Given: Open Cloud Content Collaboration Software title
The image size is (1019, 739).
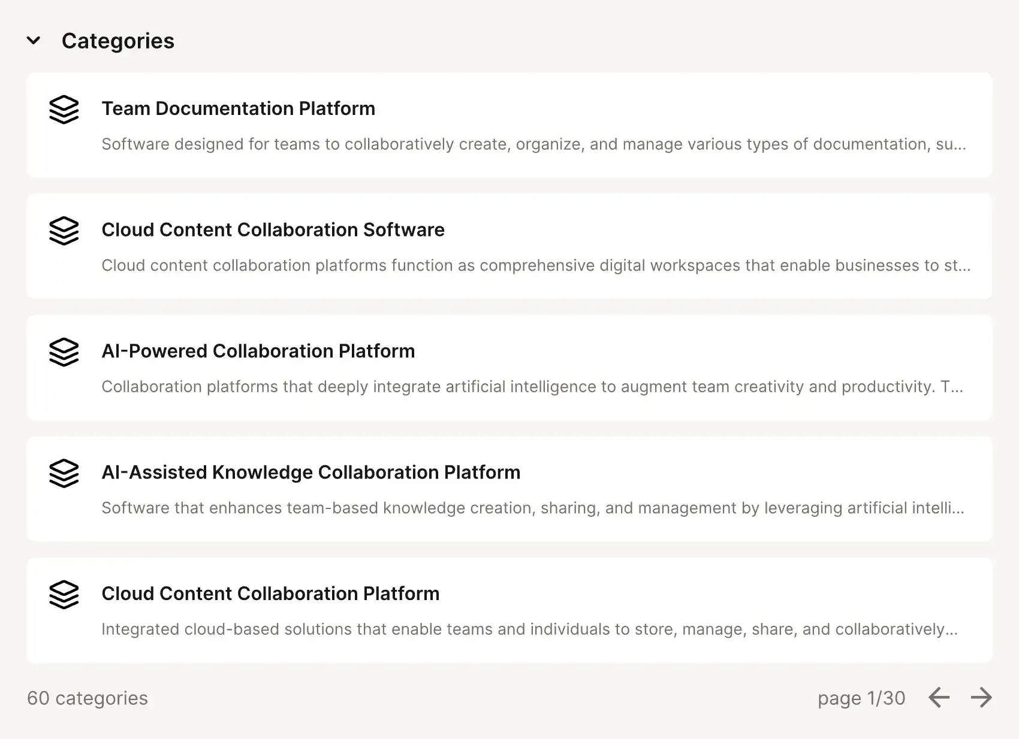Looking at the screenshot, I should click(273, 230).
